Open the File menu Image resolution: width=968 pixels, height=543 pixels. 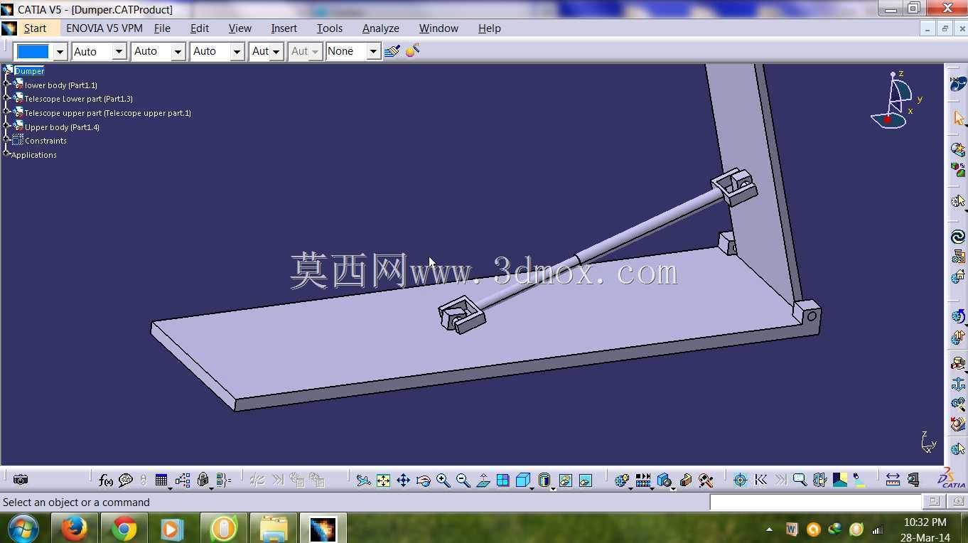(x=162, y=28)
